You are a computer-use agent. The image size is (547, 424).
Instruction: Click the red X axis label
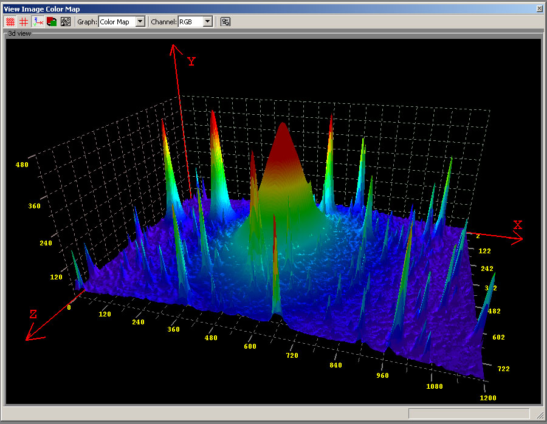click(518, 225)
